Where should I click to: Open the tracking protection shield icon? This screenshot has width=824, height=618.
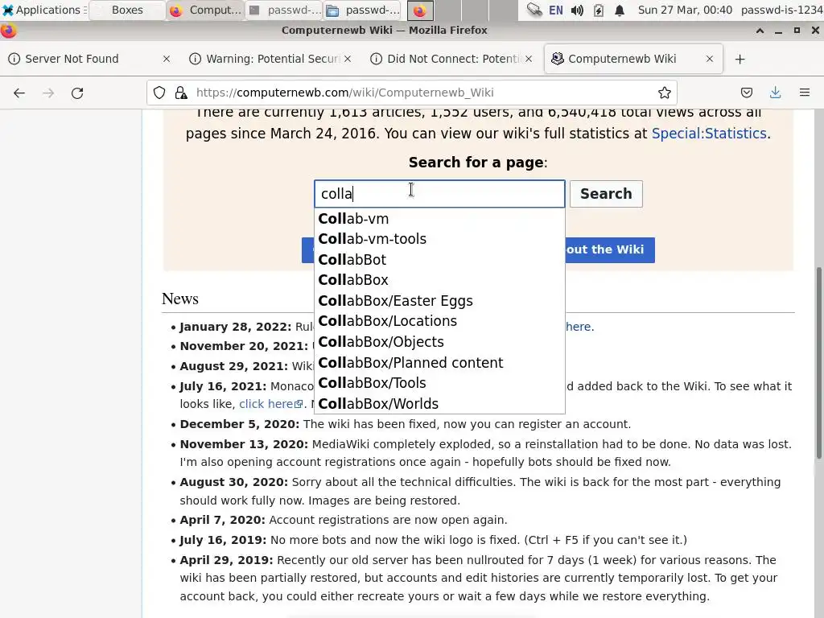pos(159,93)
